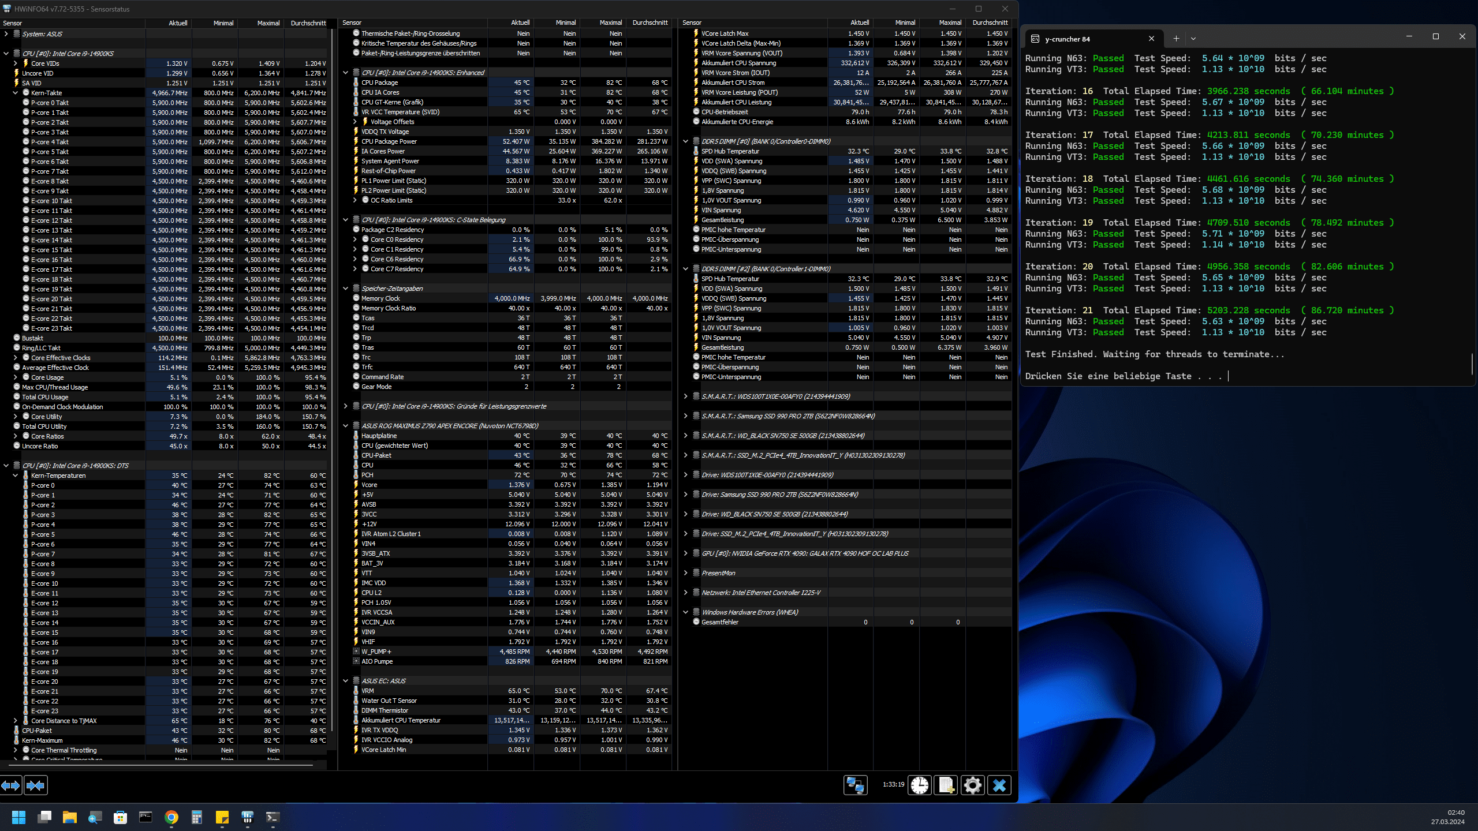Reset min/max values with clock icon
The width and height of the screenshot is (1478, 831).
pos(920,785)
